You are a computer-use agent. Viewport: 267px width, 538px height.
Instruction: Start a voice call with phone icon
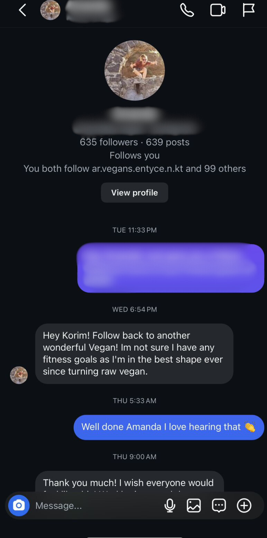pos(187,10)
